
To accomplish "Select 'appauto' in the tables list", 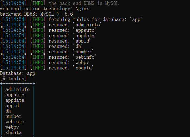I will coord(15,95).
